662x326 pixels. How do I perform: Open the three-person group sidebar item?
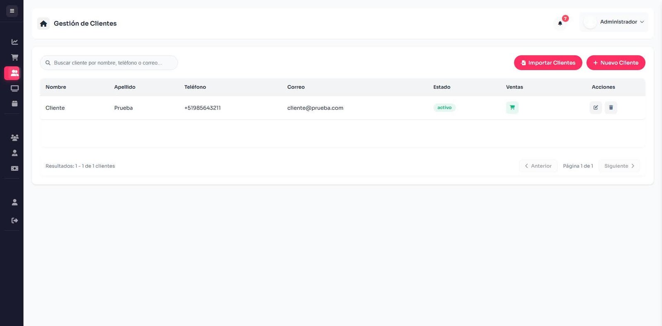click(x=14, y=137)
